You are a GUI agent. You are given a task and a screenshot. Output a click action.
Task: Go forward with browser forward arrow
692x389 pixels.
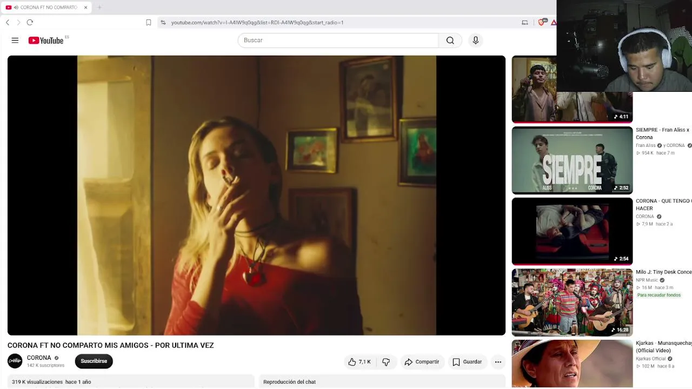point(18,22)
